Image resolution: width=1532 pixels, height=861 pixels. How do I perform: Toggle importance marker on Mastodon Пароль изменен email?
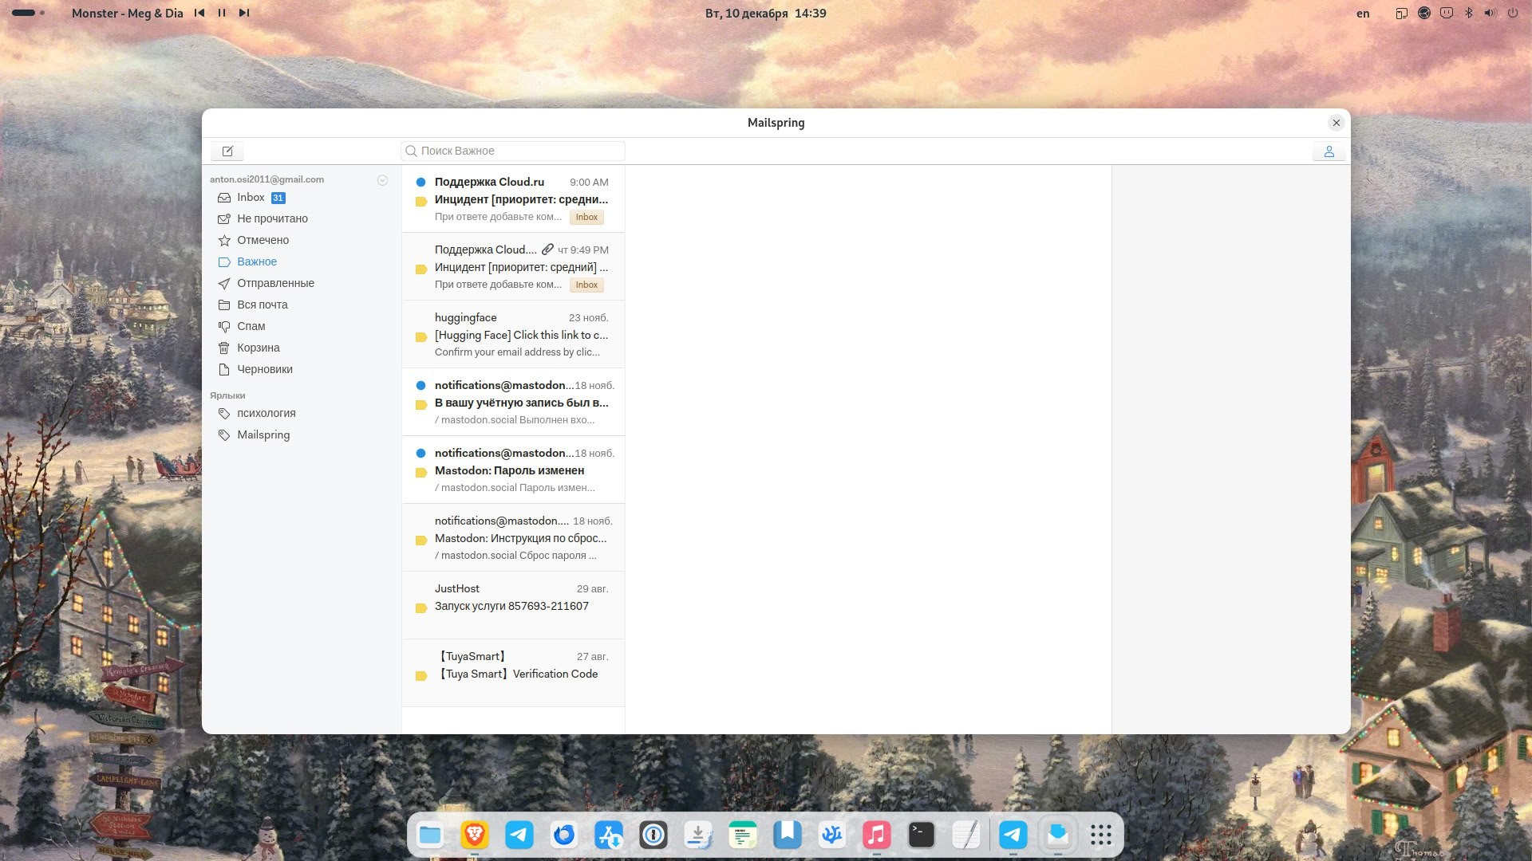pos(421,473)
